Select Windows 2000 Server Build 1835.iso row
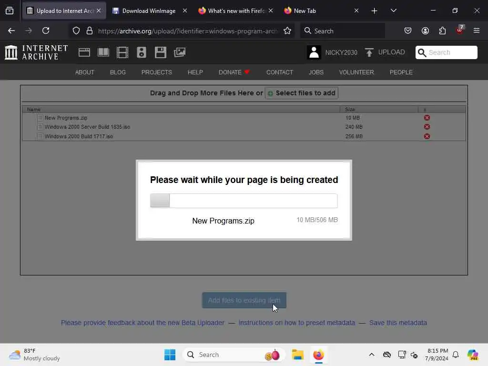The image size is (488, 366). (x=244, y=127)
